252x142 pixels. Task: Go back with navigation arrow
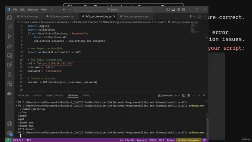pyautogui.click(x=64, y=9)
